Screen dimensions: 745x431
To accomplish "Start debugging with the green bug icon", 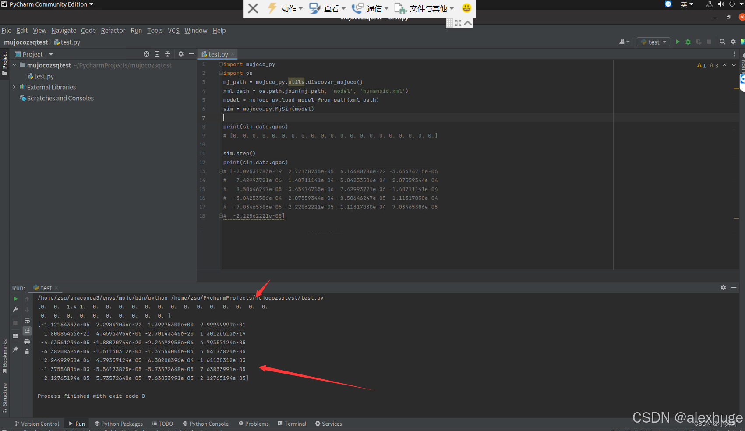I will 688,42.
